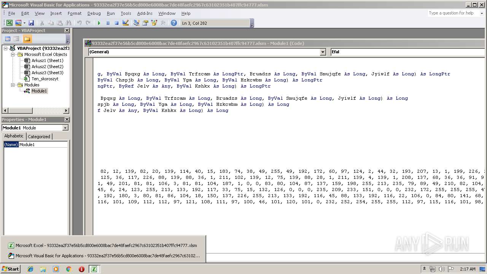Click the volume icon in the system tray
The width and height of the screenshot is (487, 274).
(441, 269)
